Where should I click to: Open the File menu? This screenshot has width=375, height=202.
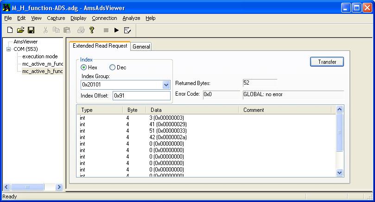8,18
